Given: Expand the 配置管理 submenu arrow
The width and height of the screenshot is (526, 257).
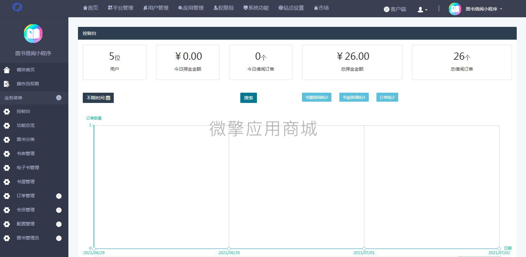Looking at the screenshot, I should pyautogui.click(x=59, y=224).
